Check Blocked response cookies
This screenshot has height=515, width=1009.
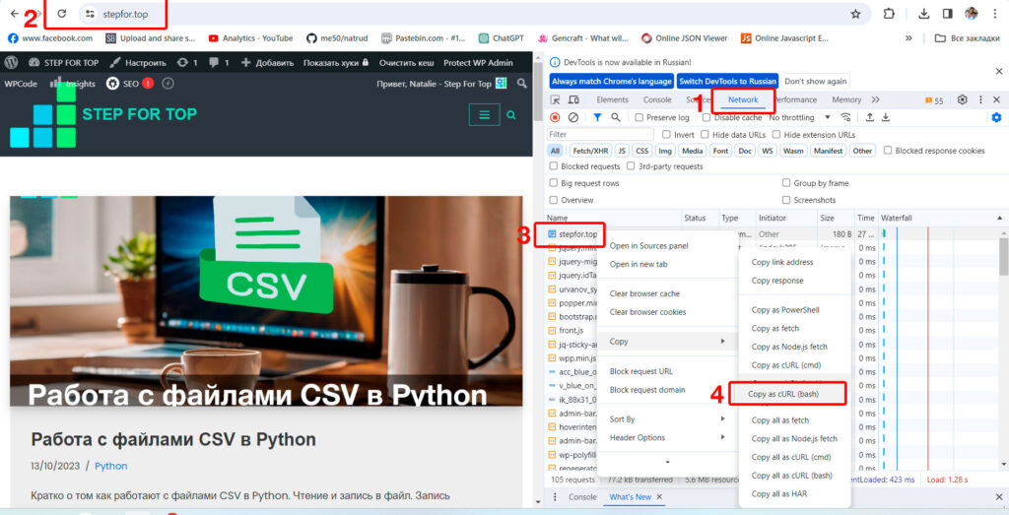pos(888,151)
